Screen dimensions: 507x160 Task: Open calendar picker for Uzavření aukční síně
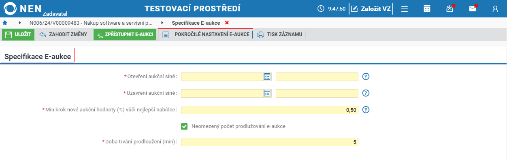(267, 93)
